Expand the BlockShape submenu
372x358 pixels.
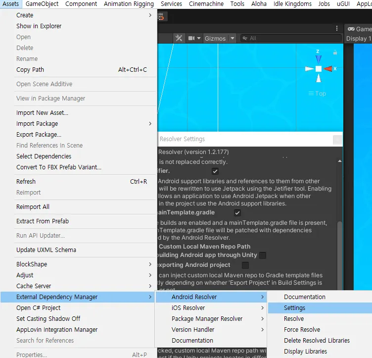(150, 264)
